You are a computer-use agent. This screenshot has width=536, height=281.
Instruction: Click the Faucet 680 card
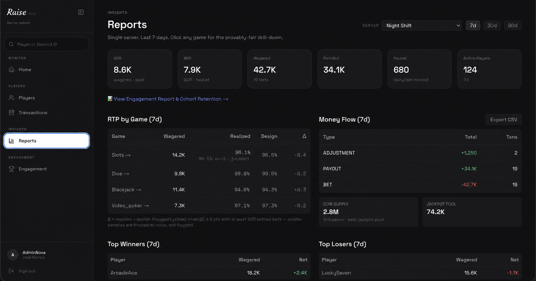tap(420, 69)
